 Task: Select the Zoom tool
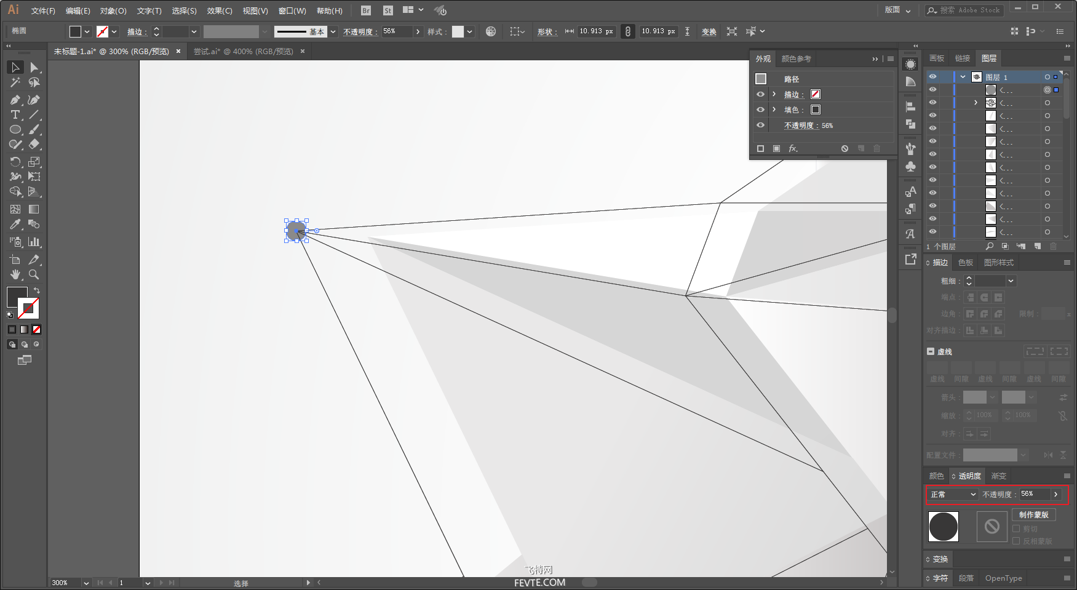(34, 274)
